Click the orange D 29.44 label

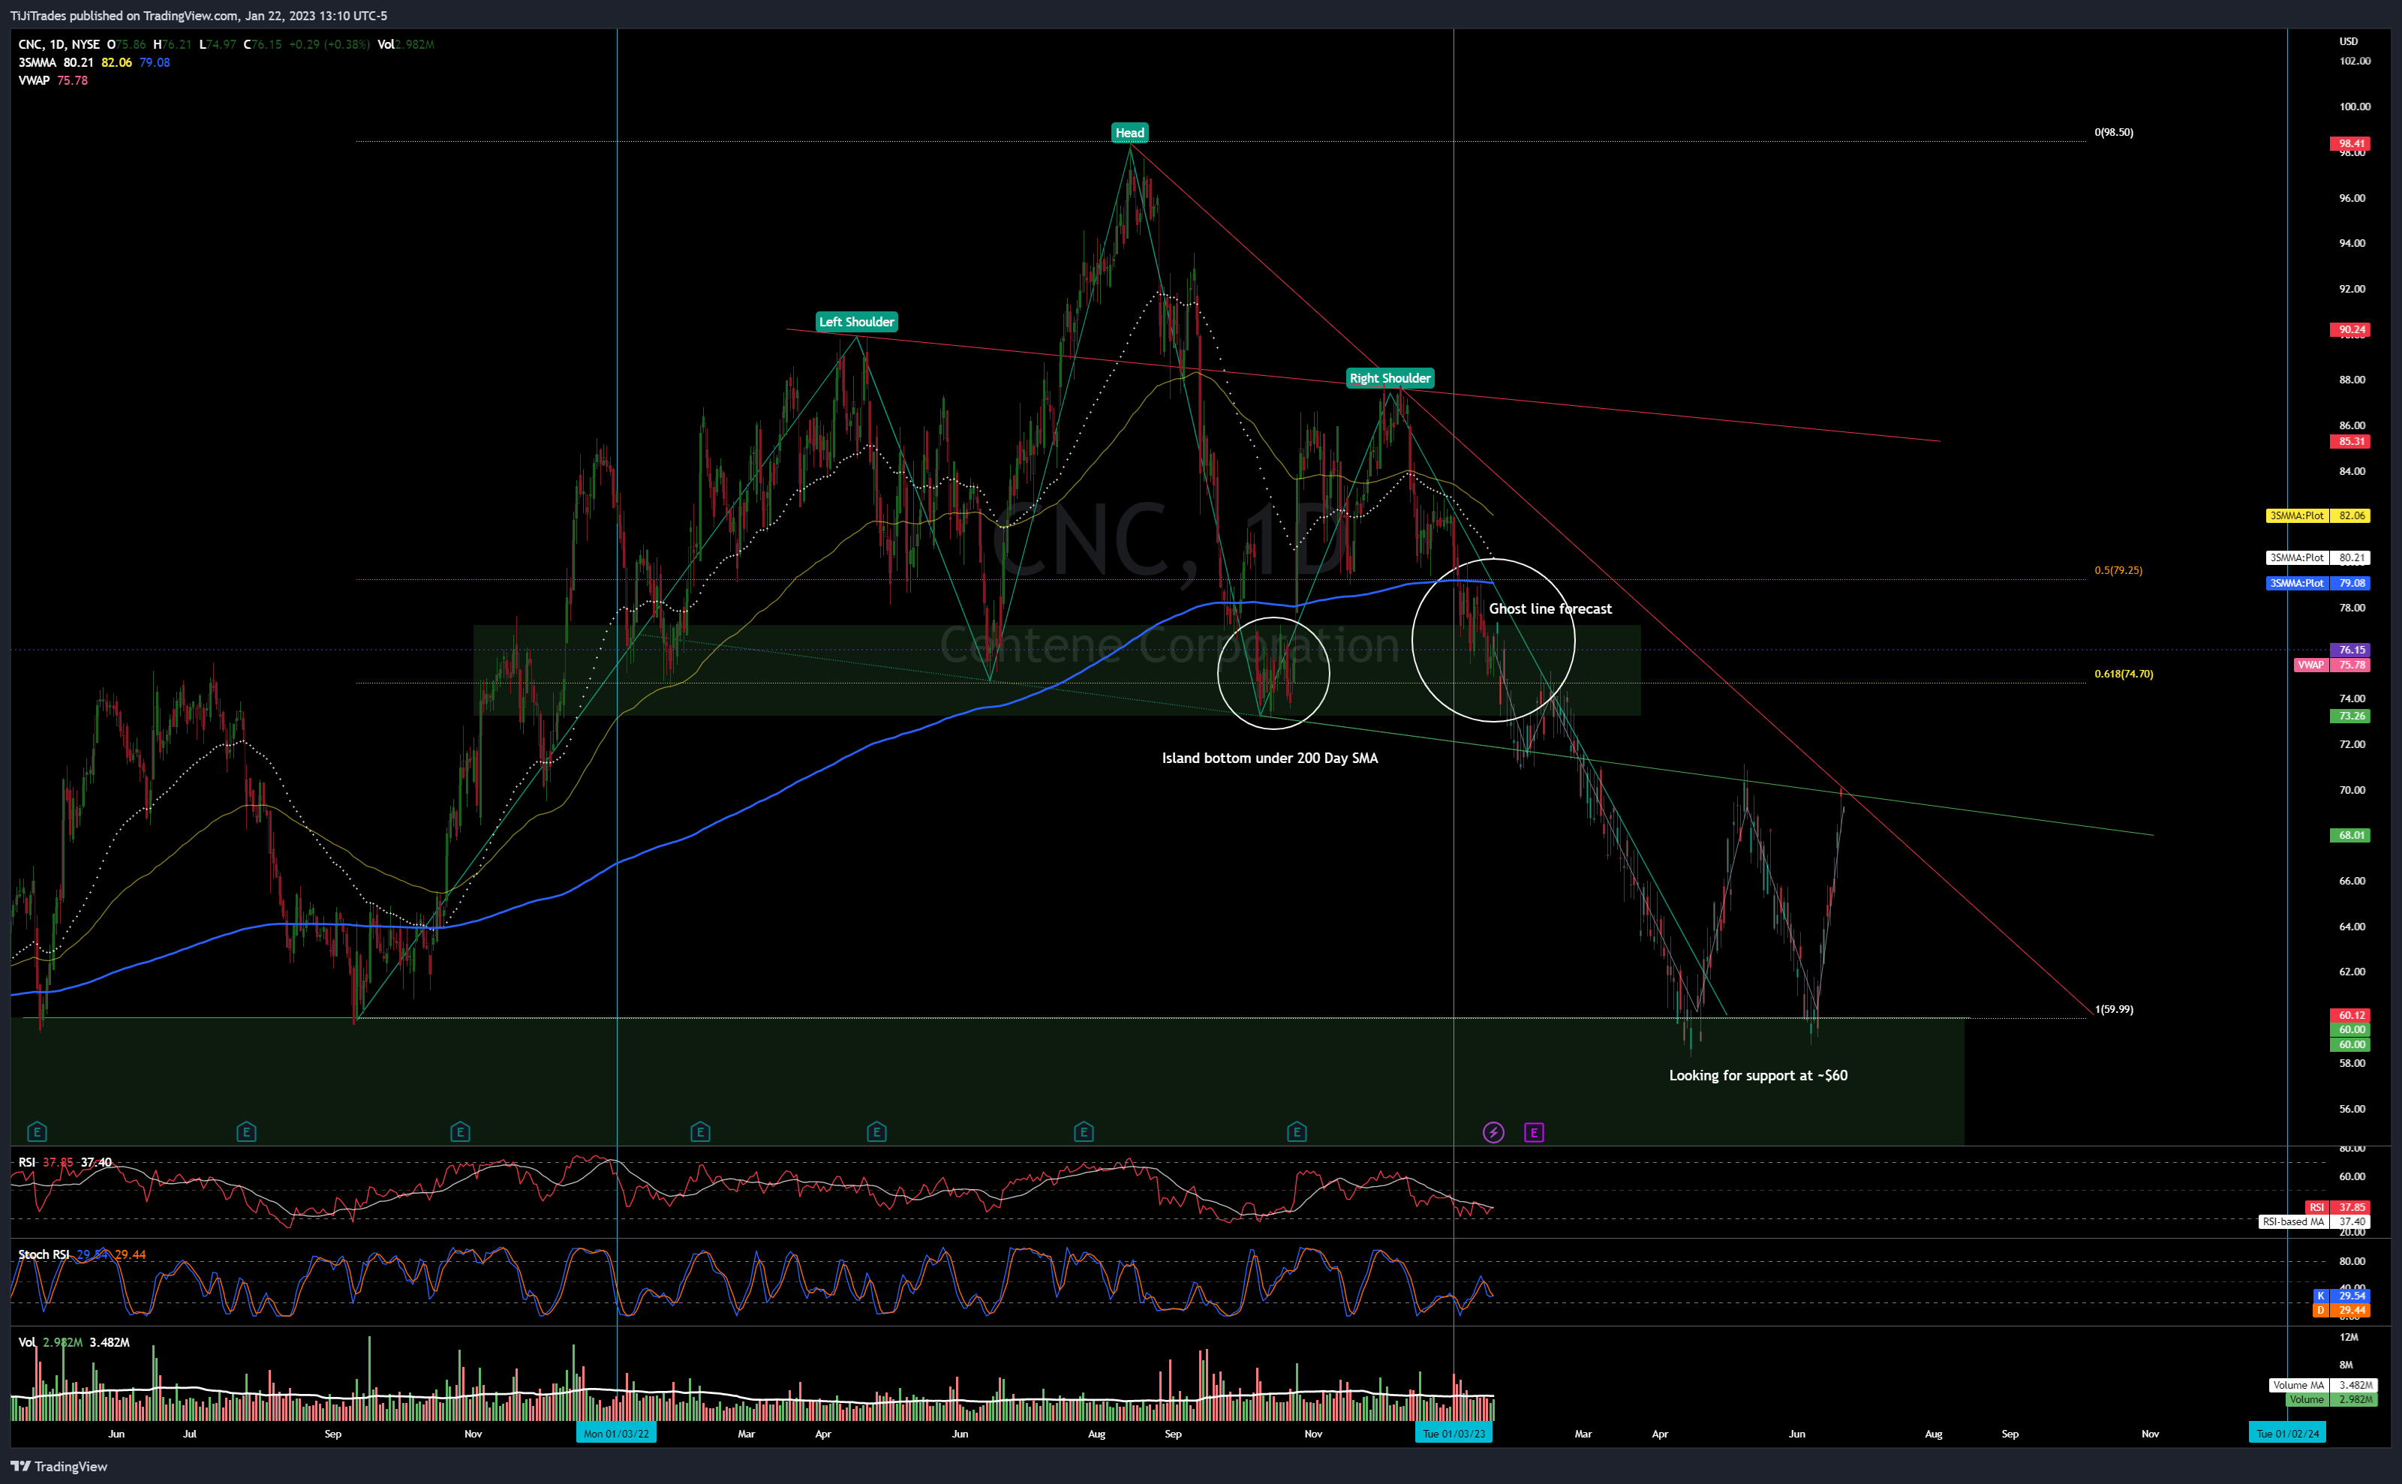click(x=2341, y=1310)
